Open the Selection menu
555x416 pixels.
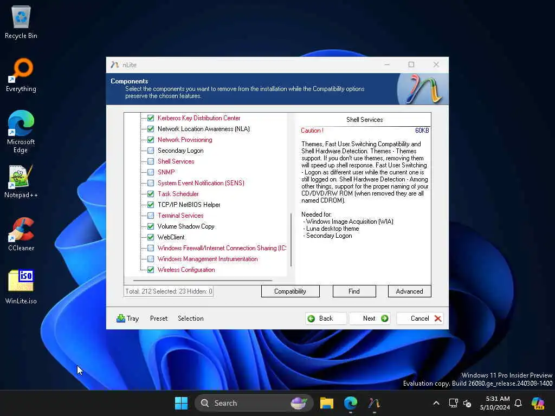click(x=190, y=318)
